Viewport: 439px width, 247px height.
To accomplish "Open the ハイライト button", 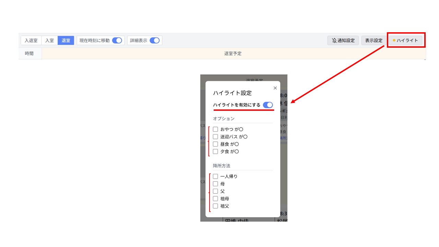I will click(x=405, y=40).
